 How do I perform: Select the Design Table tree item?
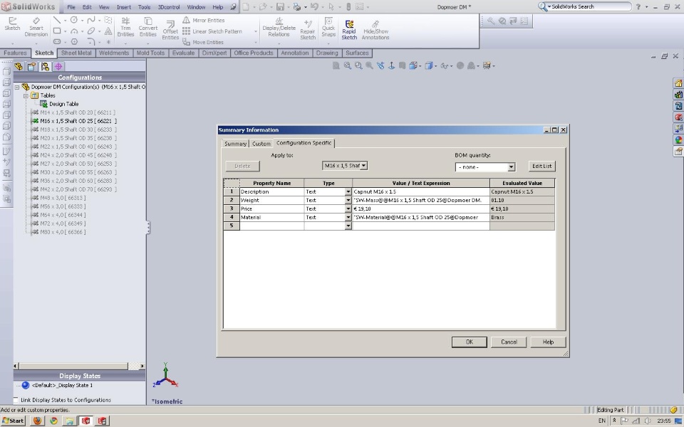59,104
